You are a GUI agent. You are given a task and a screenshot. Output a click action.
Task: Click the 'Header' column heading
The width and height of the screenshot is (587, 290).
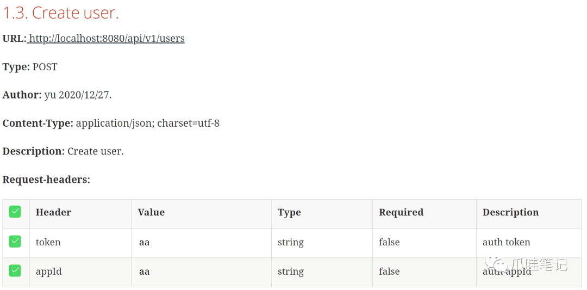pos(53,212)
